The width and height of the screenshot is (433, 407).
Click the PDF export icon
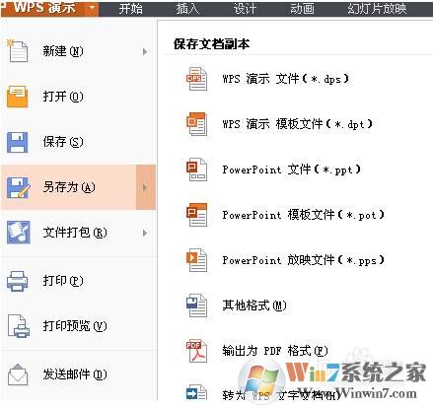coord(196,351)
